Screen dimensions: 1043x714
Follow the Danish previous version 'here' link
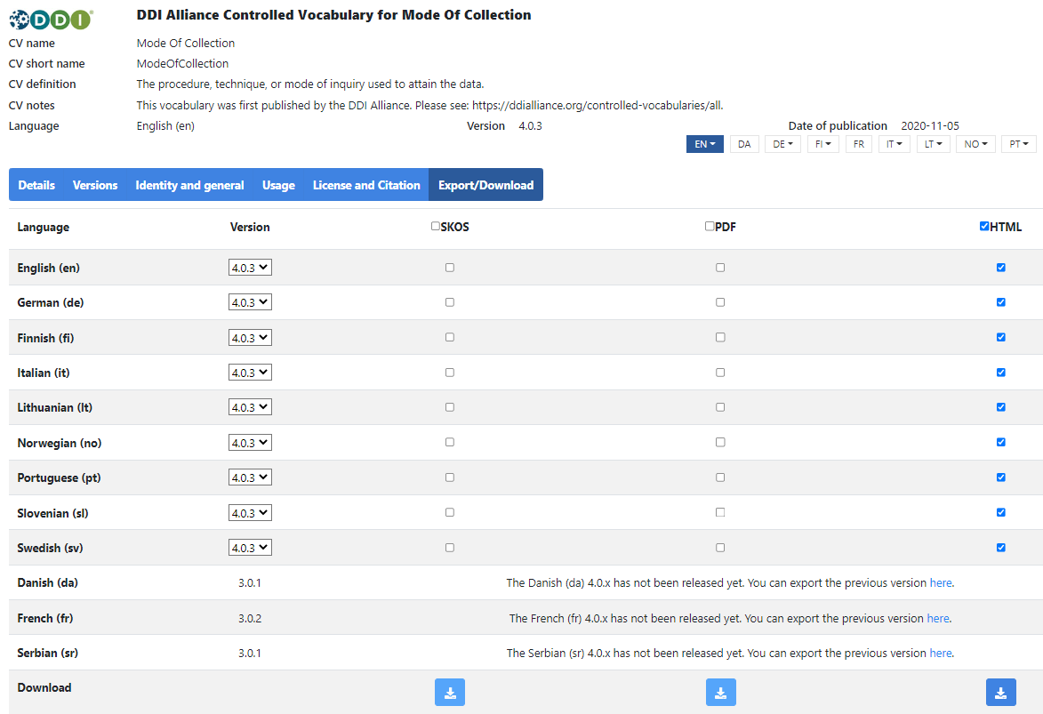941,583
